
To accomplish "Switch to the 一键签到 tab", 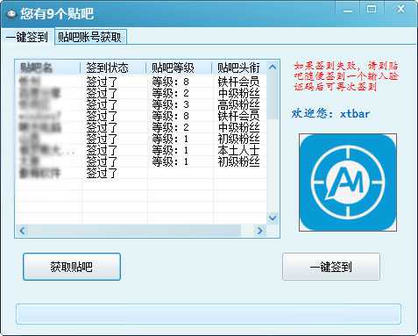I will (27, 37).
